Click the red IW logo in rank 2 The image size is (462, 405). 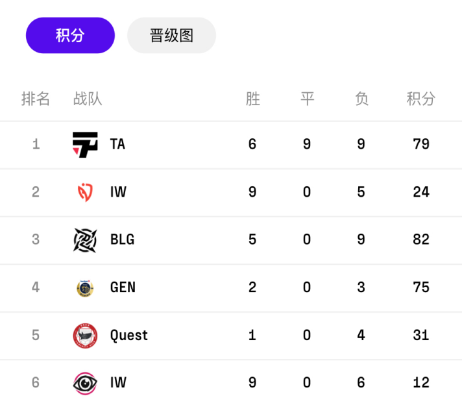click(x=85, y=193)
